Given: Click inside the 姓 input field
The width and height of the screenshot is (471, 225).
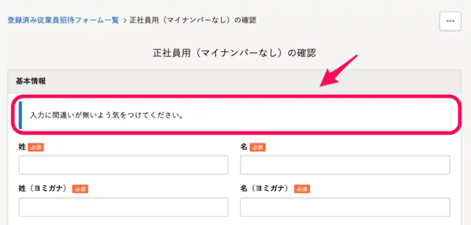Looking at the screenshot, I should tap(123, 165).
